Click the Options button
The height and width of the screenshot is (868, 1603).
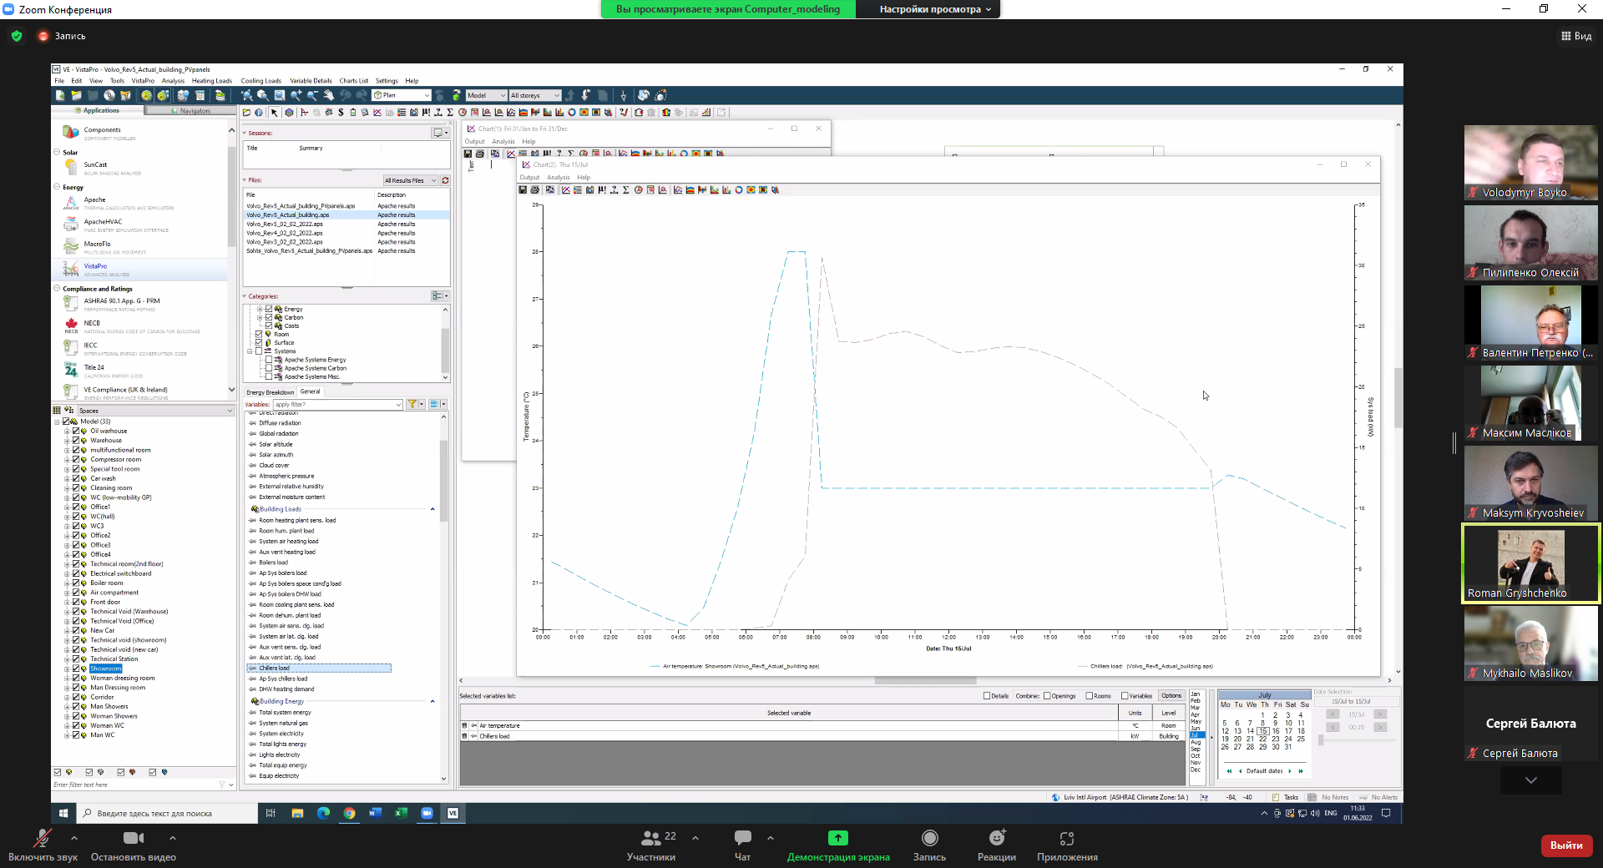[x=1171, y=696]
